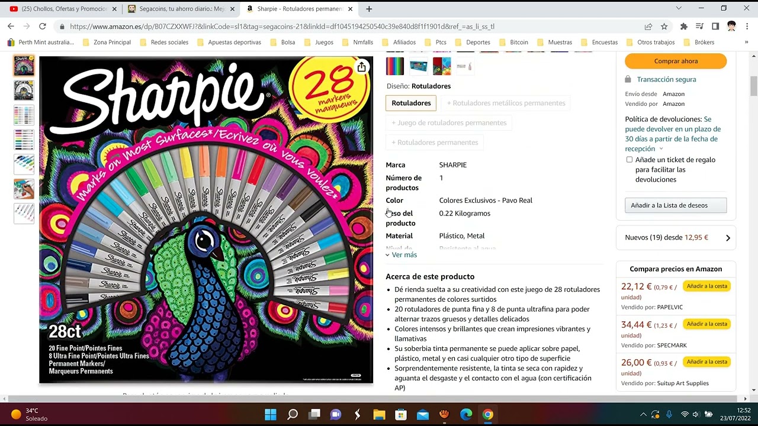
Task: Bookmark this page with the star icon
Action: click(664, 26)
